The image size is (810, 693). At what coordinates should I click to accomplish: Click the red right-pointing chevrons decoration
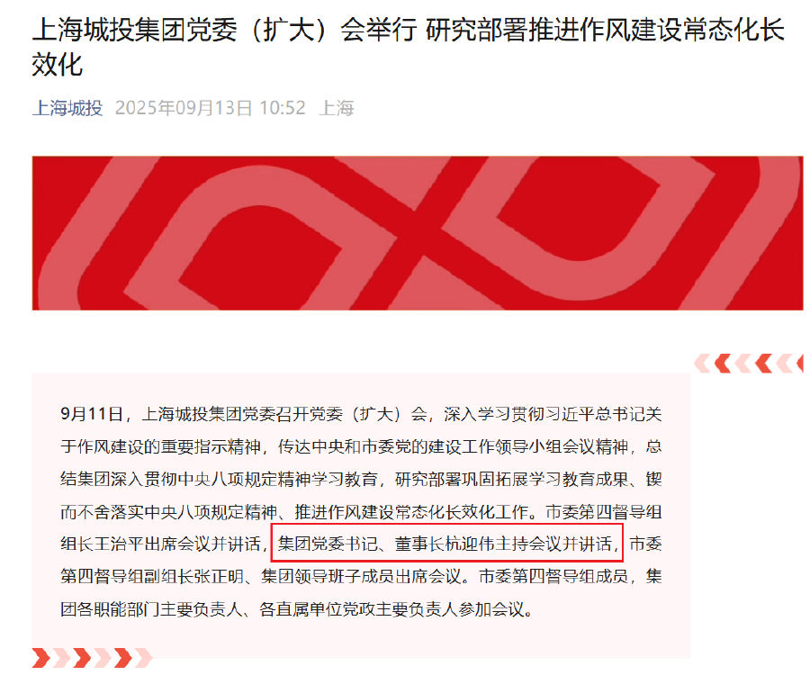(x=92, y=658)
